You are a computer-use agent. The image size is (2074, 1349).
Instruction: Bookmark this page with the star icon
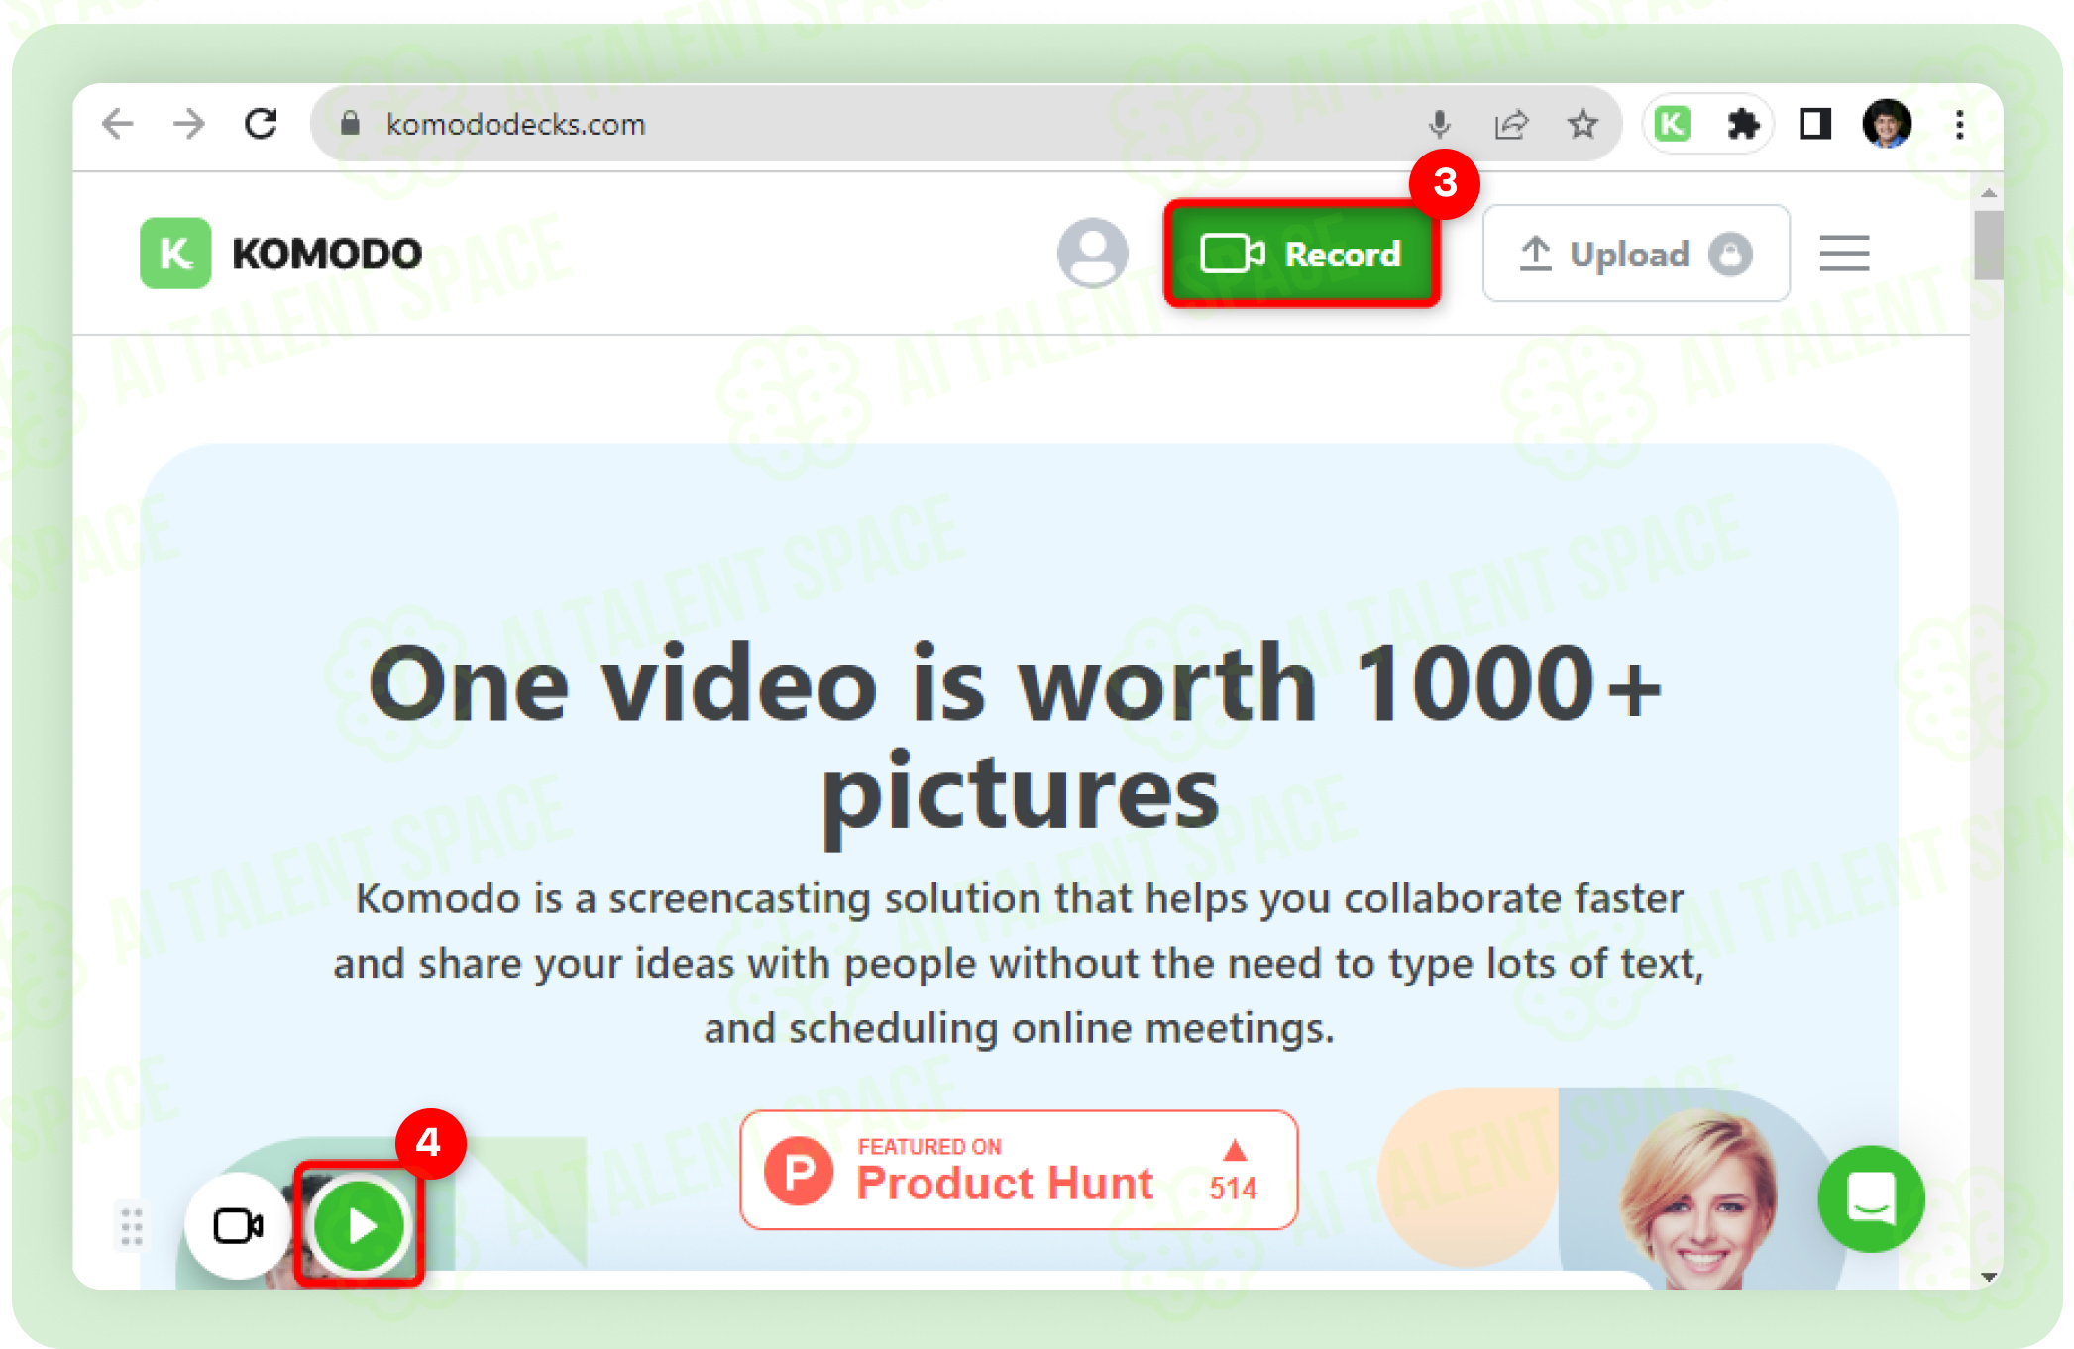tap(1583, 124)
